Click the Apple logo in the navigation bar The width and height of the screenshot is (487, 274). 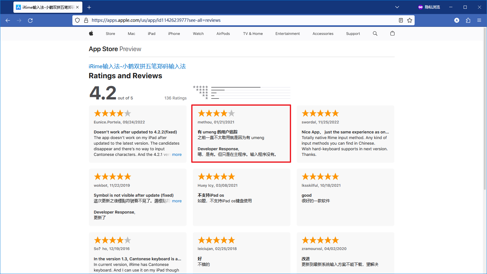click(x=91, y=33)
